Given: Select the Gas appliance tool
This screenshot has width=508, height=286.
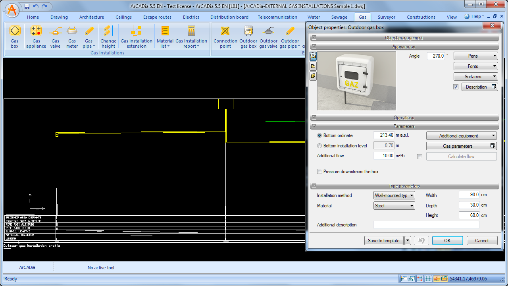Looking at the screenshot, I should (x=36, y=31).
